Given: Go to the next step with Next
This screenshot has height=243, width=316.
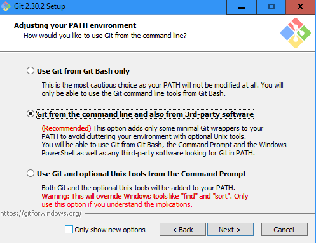Looking at the screenshot, I should click(230, 230).
